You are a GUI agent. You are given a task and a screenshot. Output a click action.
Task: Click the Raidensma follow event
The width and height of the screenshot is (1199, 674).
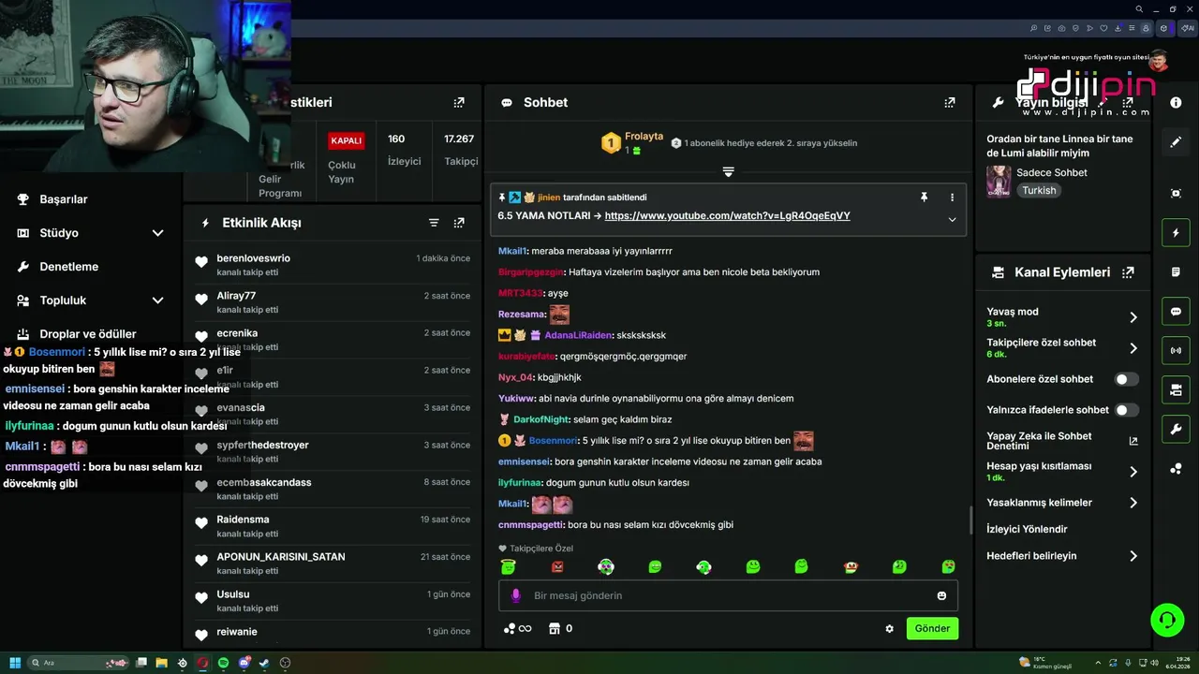tap(333, 526)
